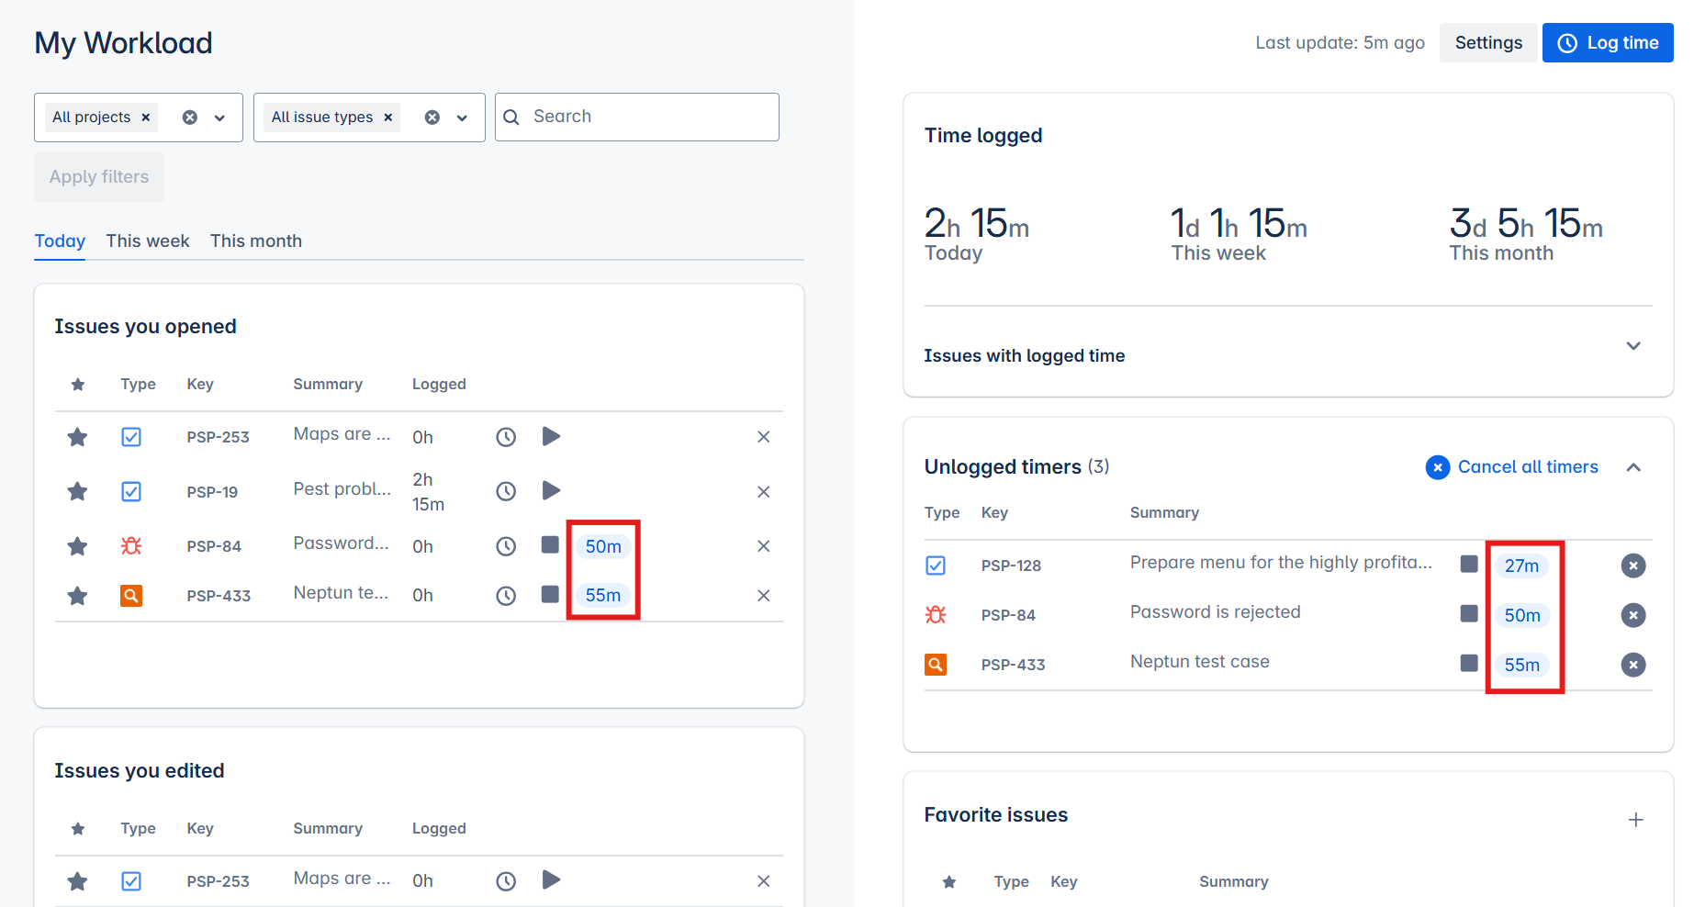This screenshot has height=907, width=1694.
Task: Toggle favorite star for PSP-19
Action: click(x=77, y=491)
